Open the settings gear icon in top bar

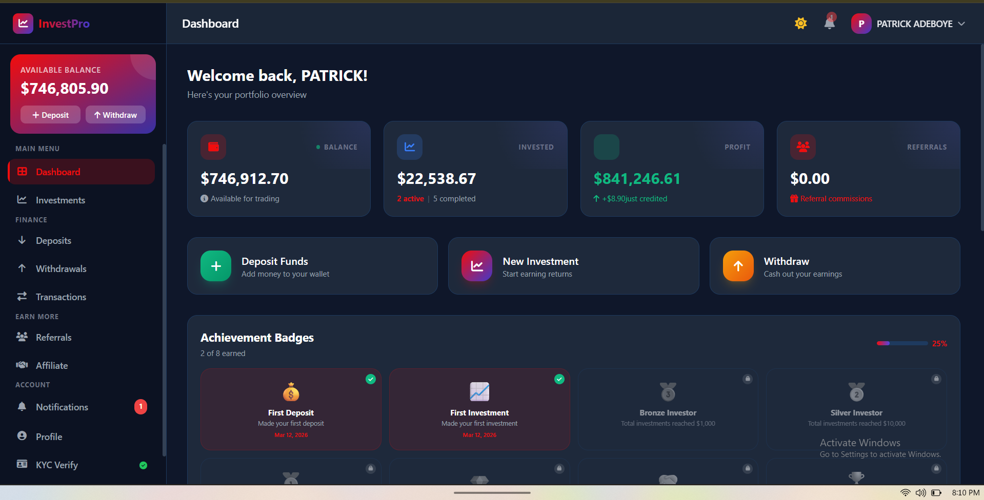pos(800,23)
